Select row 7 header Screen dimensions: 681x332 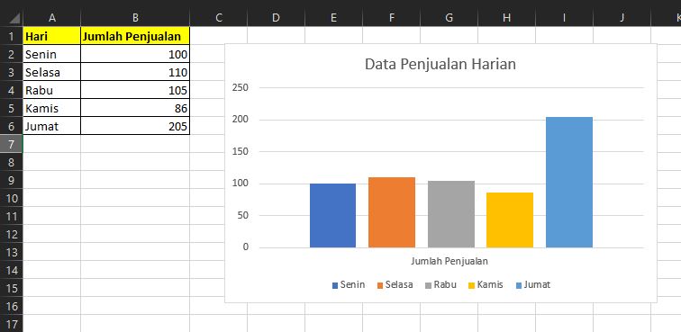coord(12,144)
